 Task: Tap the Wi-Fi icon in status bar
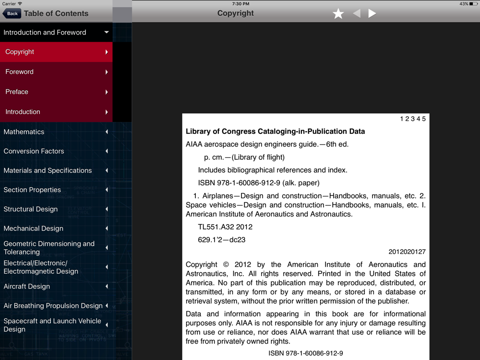tap(20, 4)
